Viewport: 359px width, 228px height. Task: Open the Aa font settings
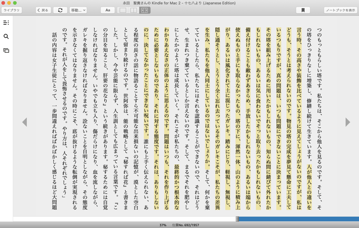(x=108, y=10)
